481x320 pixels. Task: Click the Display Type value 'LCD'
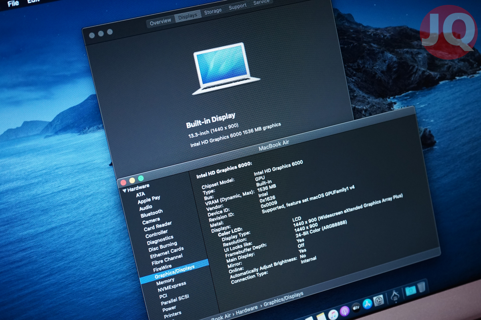click(297, 220)
